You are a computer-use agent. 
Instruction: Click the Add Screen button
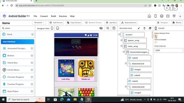point(56,23)
